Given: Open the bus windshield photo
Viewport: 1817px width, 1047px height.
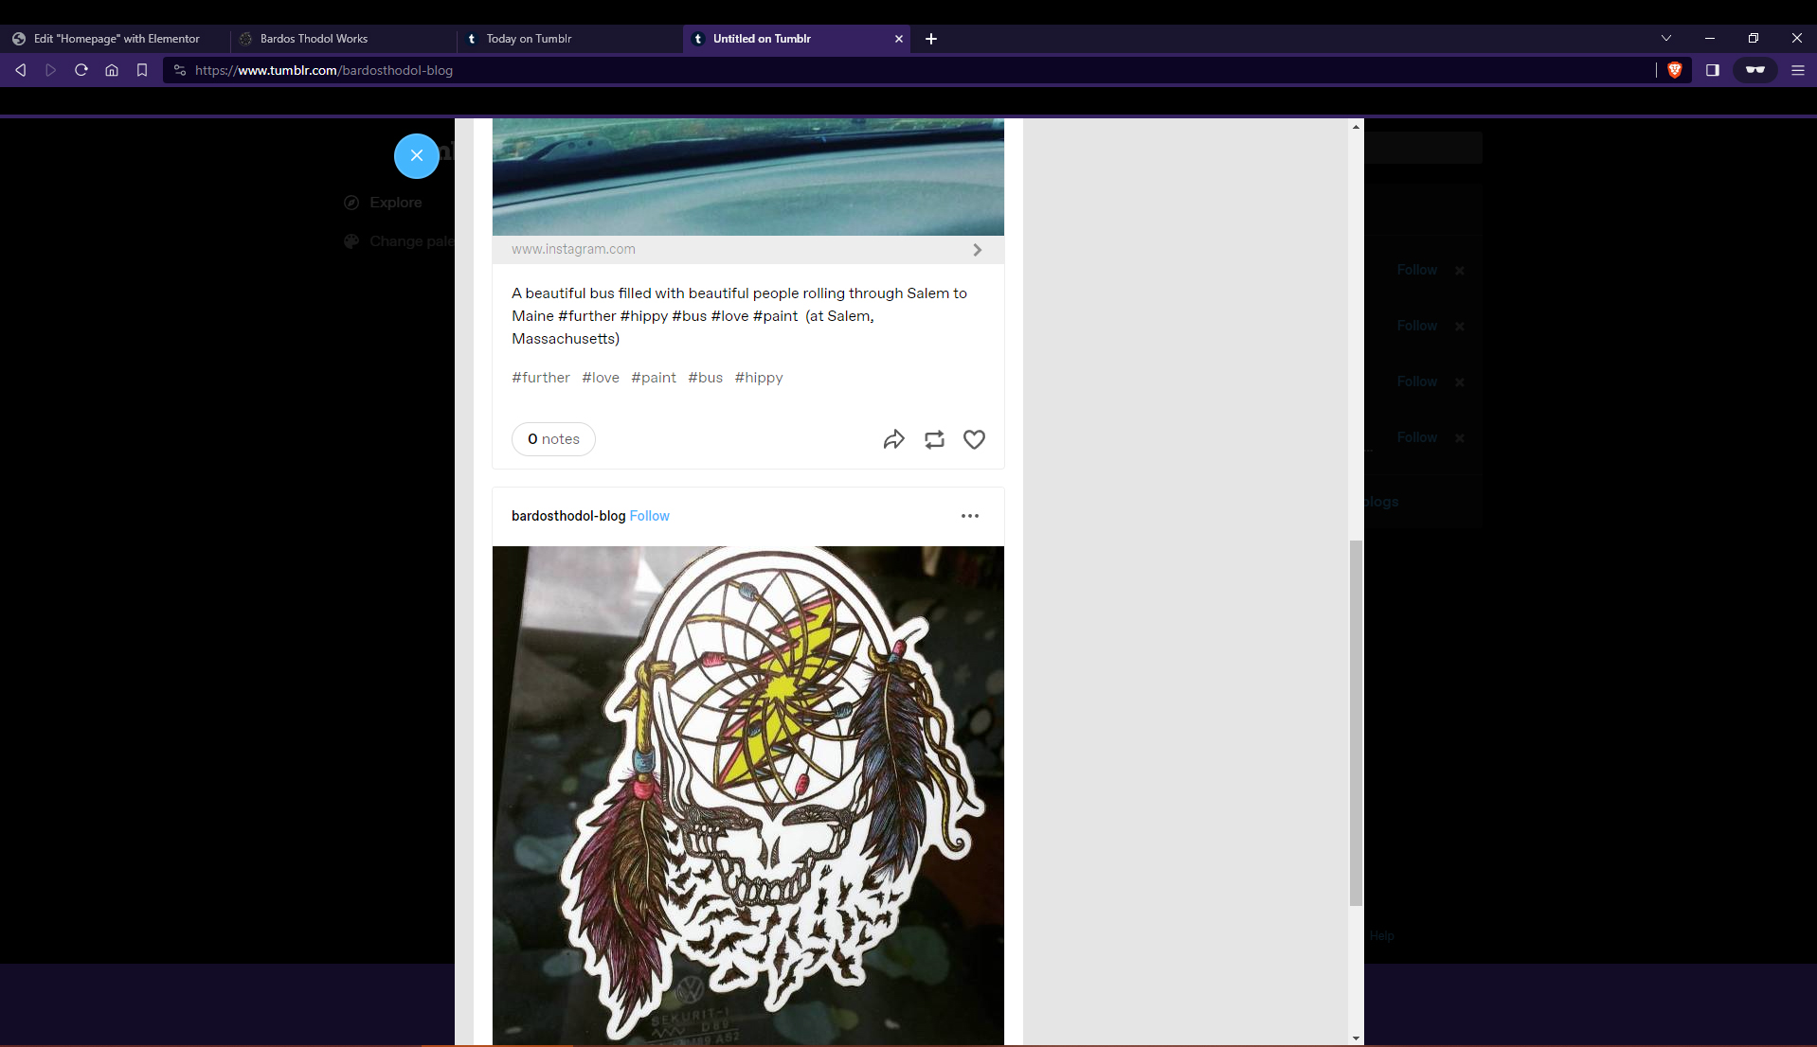Looking at the screenshot, I should pos(748,177).
